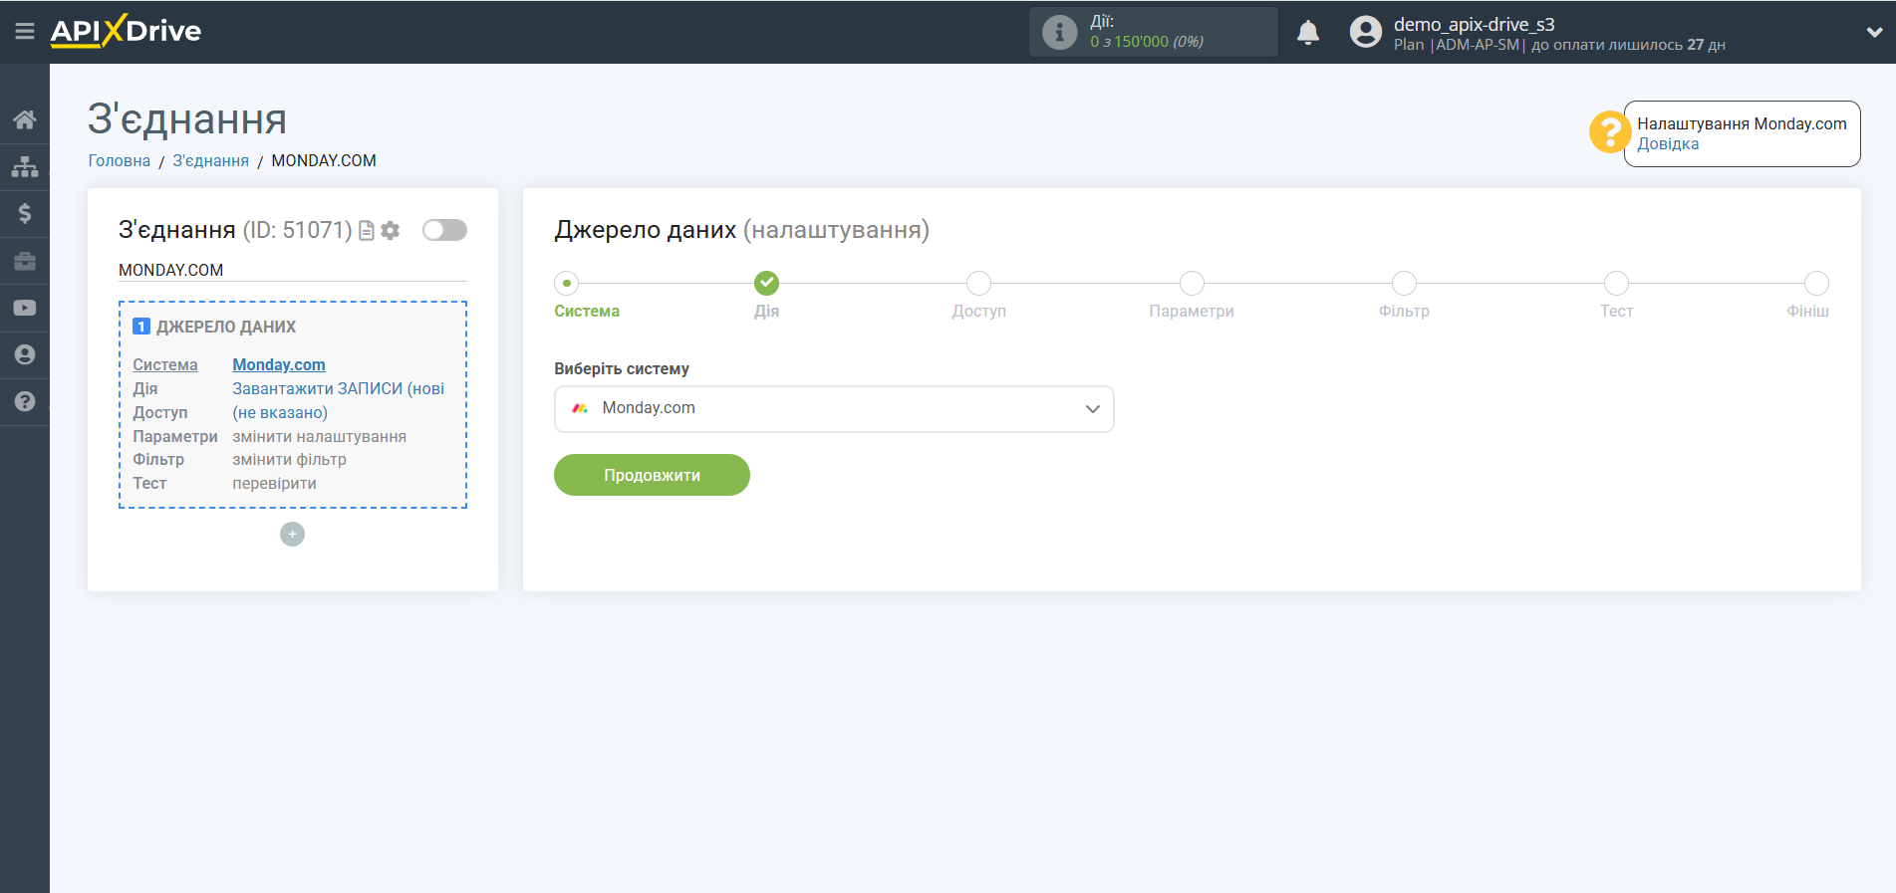Click the account avatar icon
Image resolution: width=1896 pixels, height=893 pixels.
click(1366, 32)
